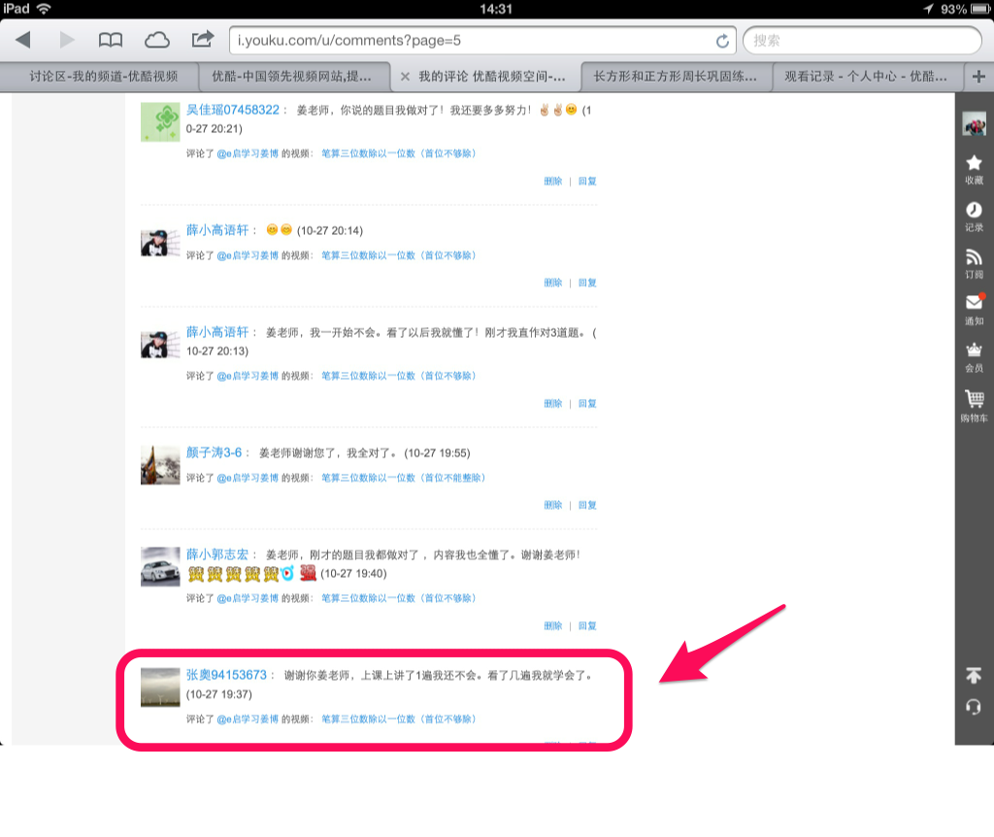Open the bookmarks book icon
The width and height of the screenshot is (994, 837).
click(111, 40)
